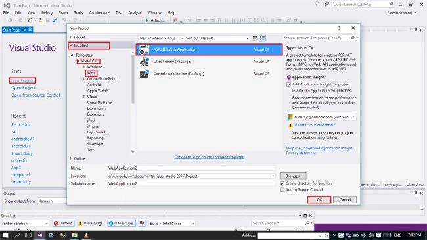Enable Add to Source Control checkbox
427x240 pixels.
coord(282,190)
